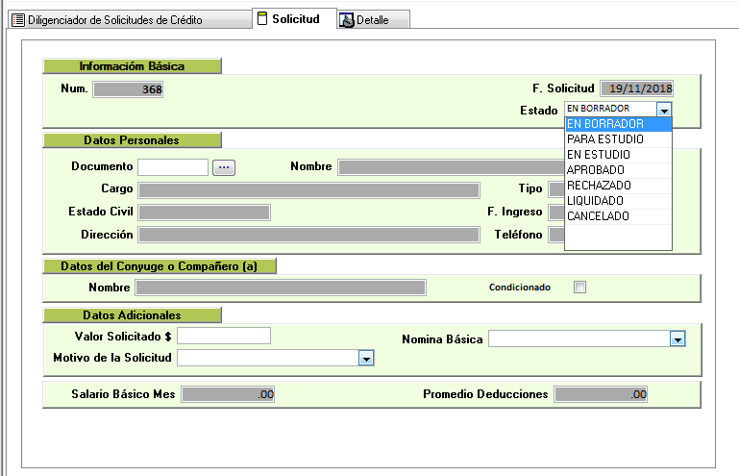The width and height of the screenshot is (739, 476).
Task: Click the Solicitud tab document icon
Action: (x=262, y=18)
